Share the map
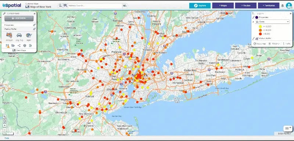 19,45
